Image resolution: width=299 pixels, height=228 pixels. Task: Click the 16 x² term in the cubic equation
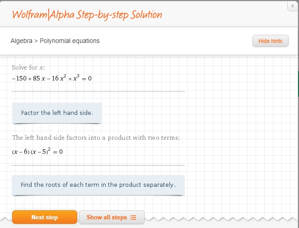pos(59,78)
